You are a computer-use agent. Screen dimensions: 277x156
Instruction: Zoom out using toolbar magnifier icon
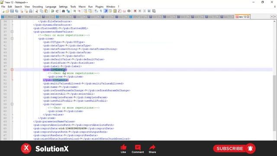click(x=79, y=11)
